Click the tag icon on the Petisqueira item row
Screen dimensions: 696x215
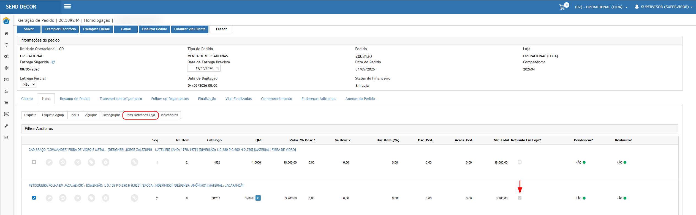tap(91, 198)
